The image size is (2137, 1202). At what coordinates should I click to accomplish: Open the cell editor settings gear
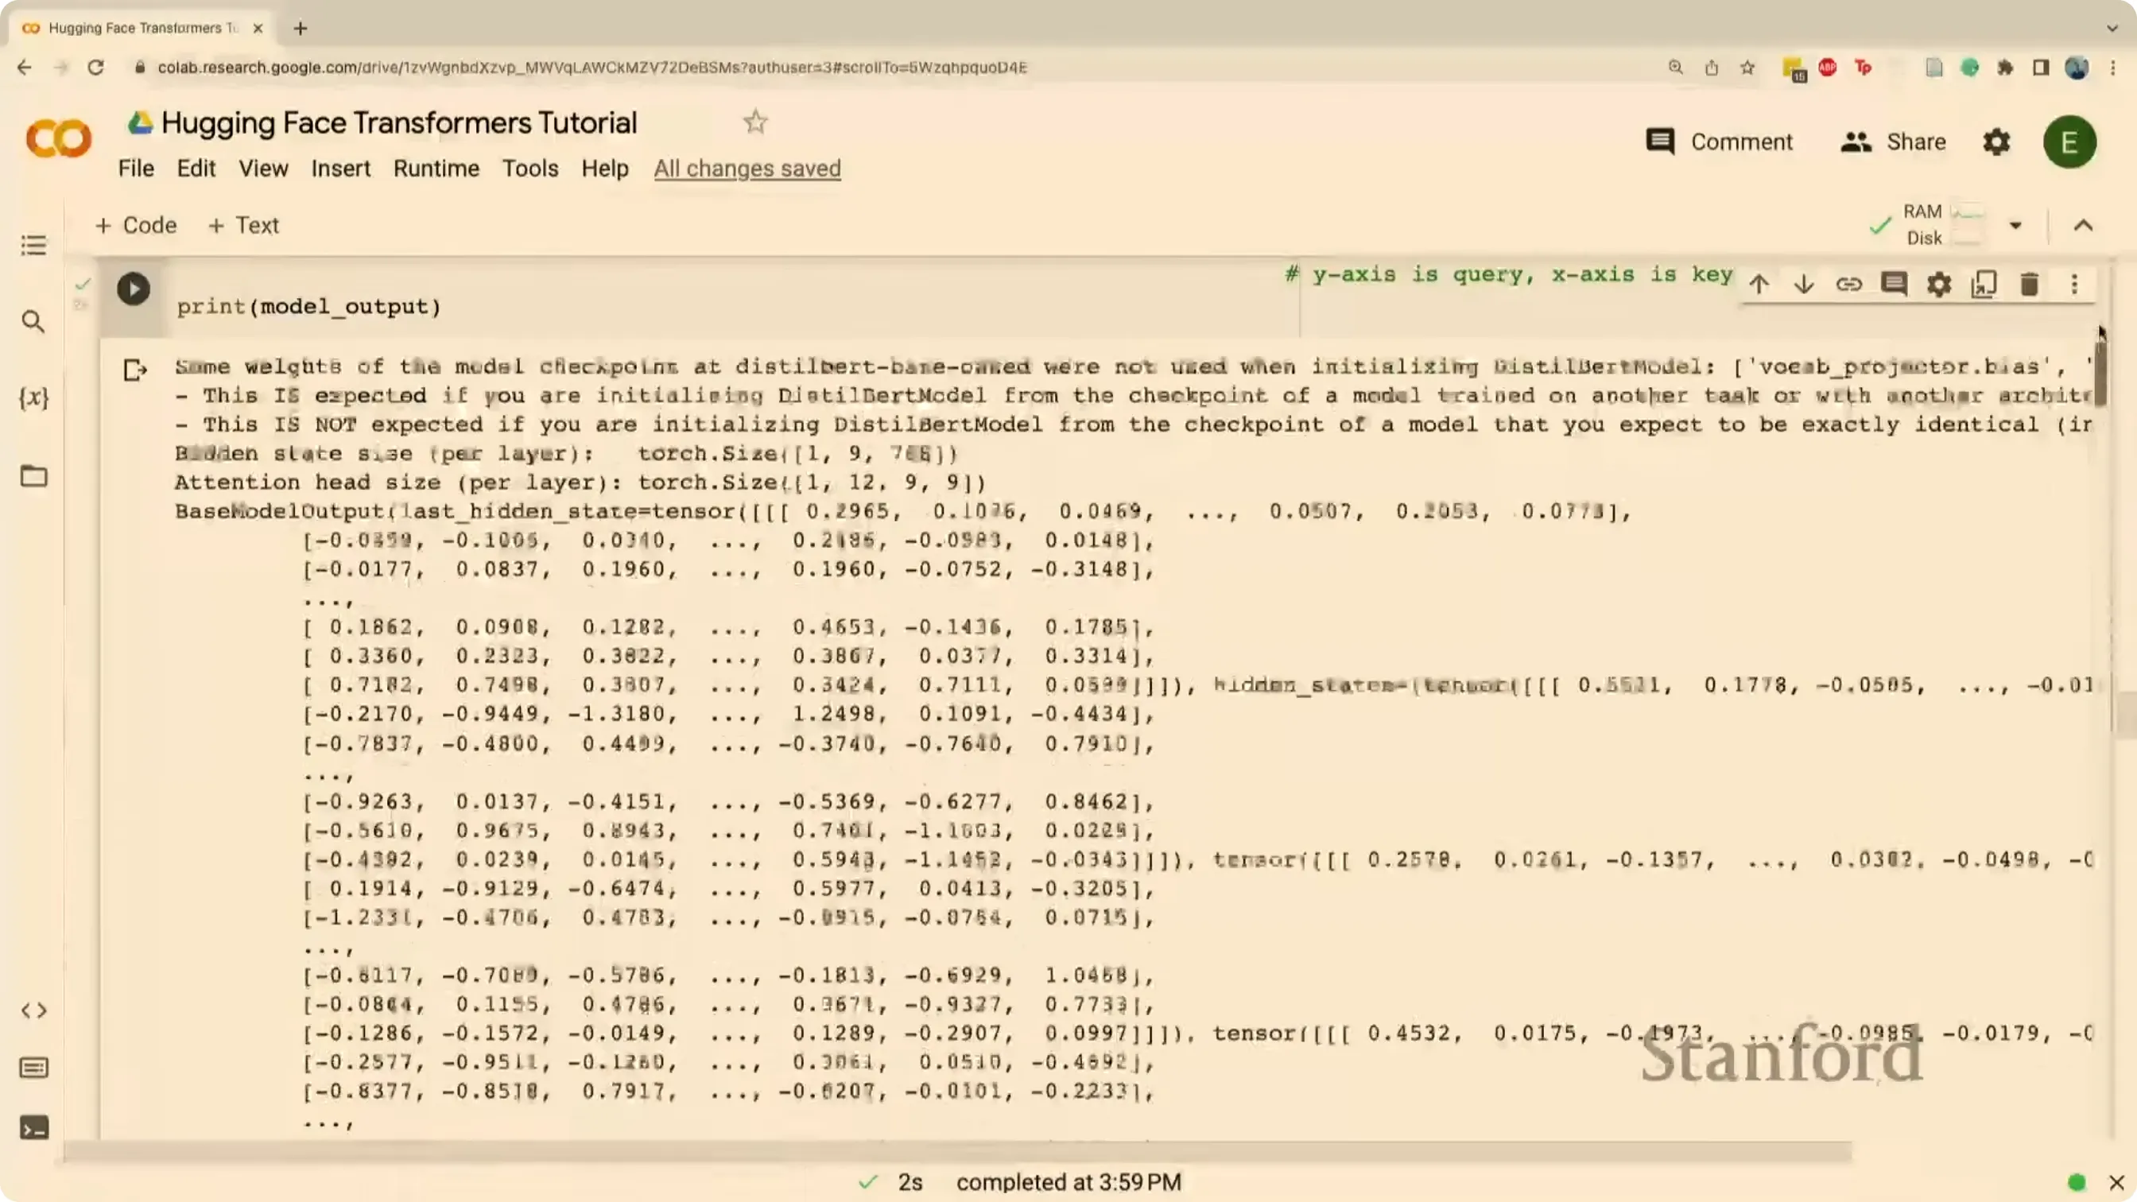pos(1939,285)
